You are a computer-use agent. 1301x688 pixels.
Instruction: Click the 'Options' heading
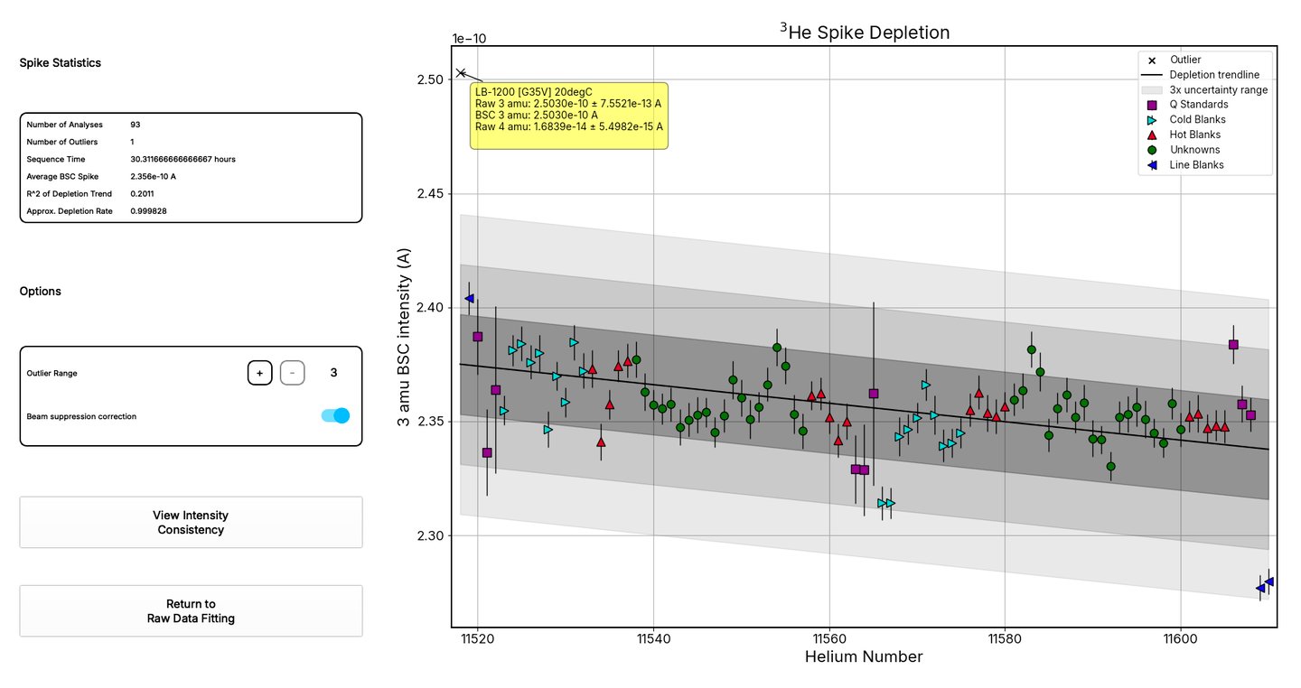point(41,292)
